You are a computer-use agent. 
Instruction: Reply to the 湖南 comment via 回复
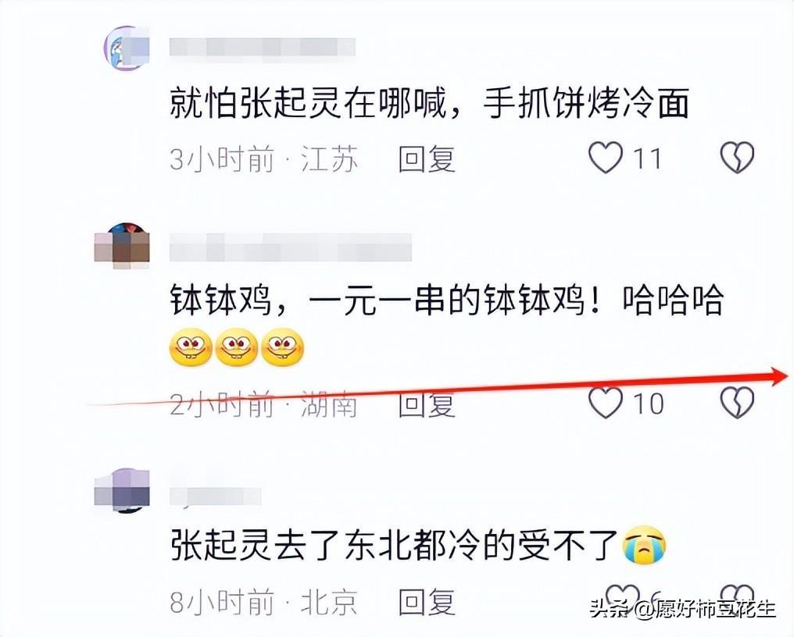[427, 404]
